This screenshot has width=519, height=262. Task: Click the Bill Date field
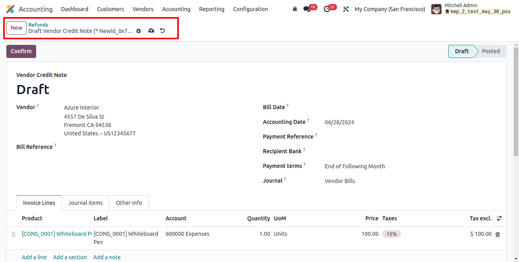pos(411,107)
